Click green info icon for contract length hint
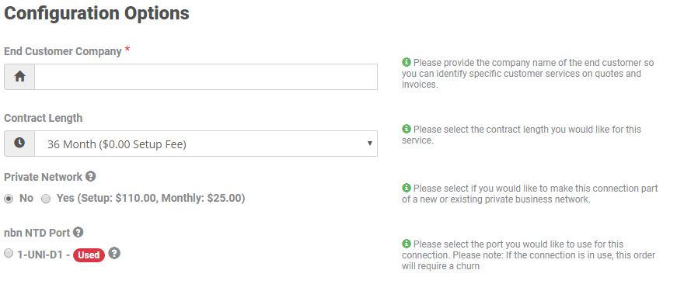This screenshot has width=677, height=284. (407, 129)
